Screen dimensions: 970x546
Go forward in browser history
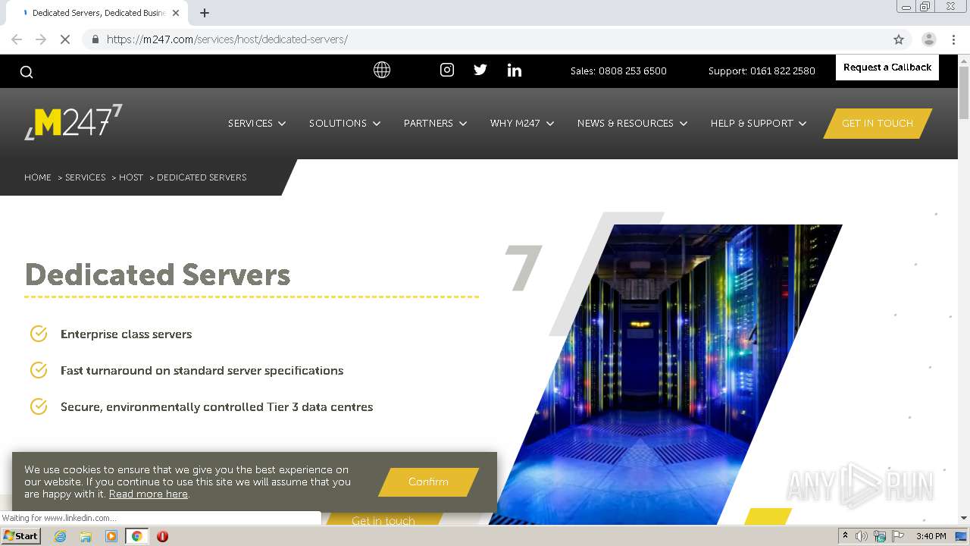41,39
